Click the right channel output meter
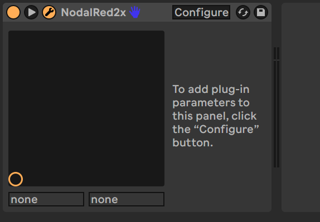320x222 pixels. (278, 107)
